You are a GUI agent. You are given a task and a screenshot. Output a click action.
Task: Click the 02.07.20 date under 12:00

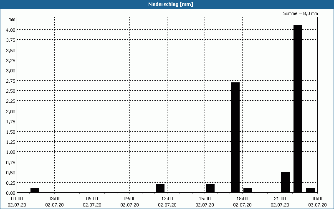(167, 205)
